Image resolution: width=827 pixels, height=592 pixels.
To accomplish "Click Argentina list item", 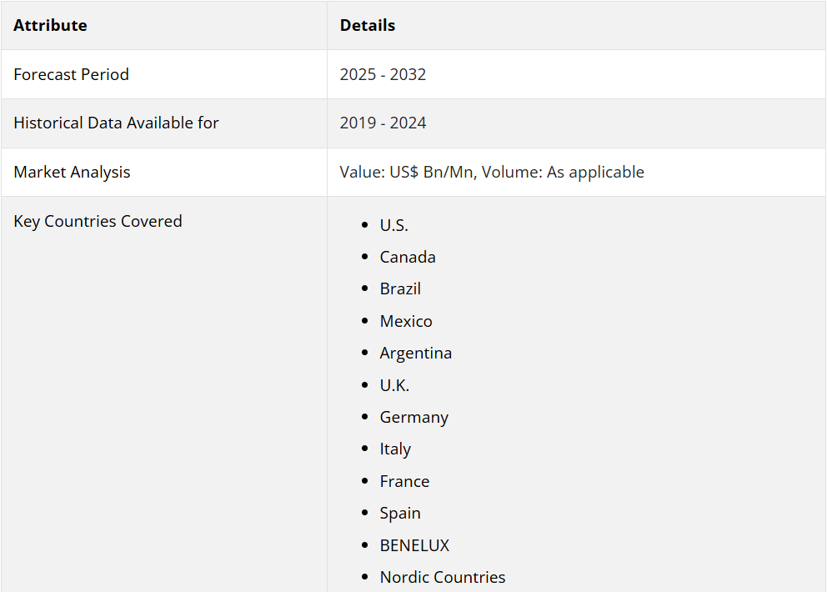I will (x=416, y=353).
